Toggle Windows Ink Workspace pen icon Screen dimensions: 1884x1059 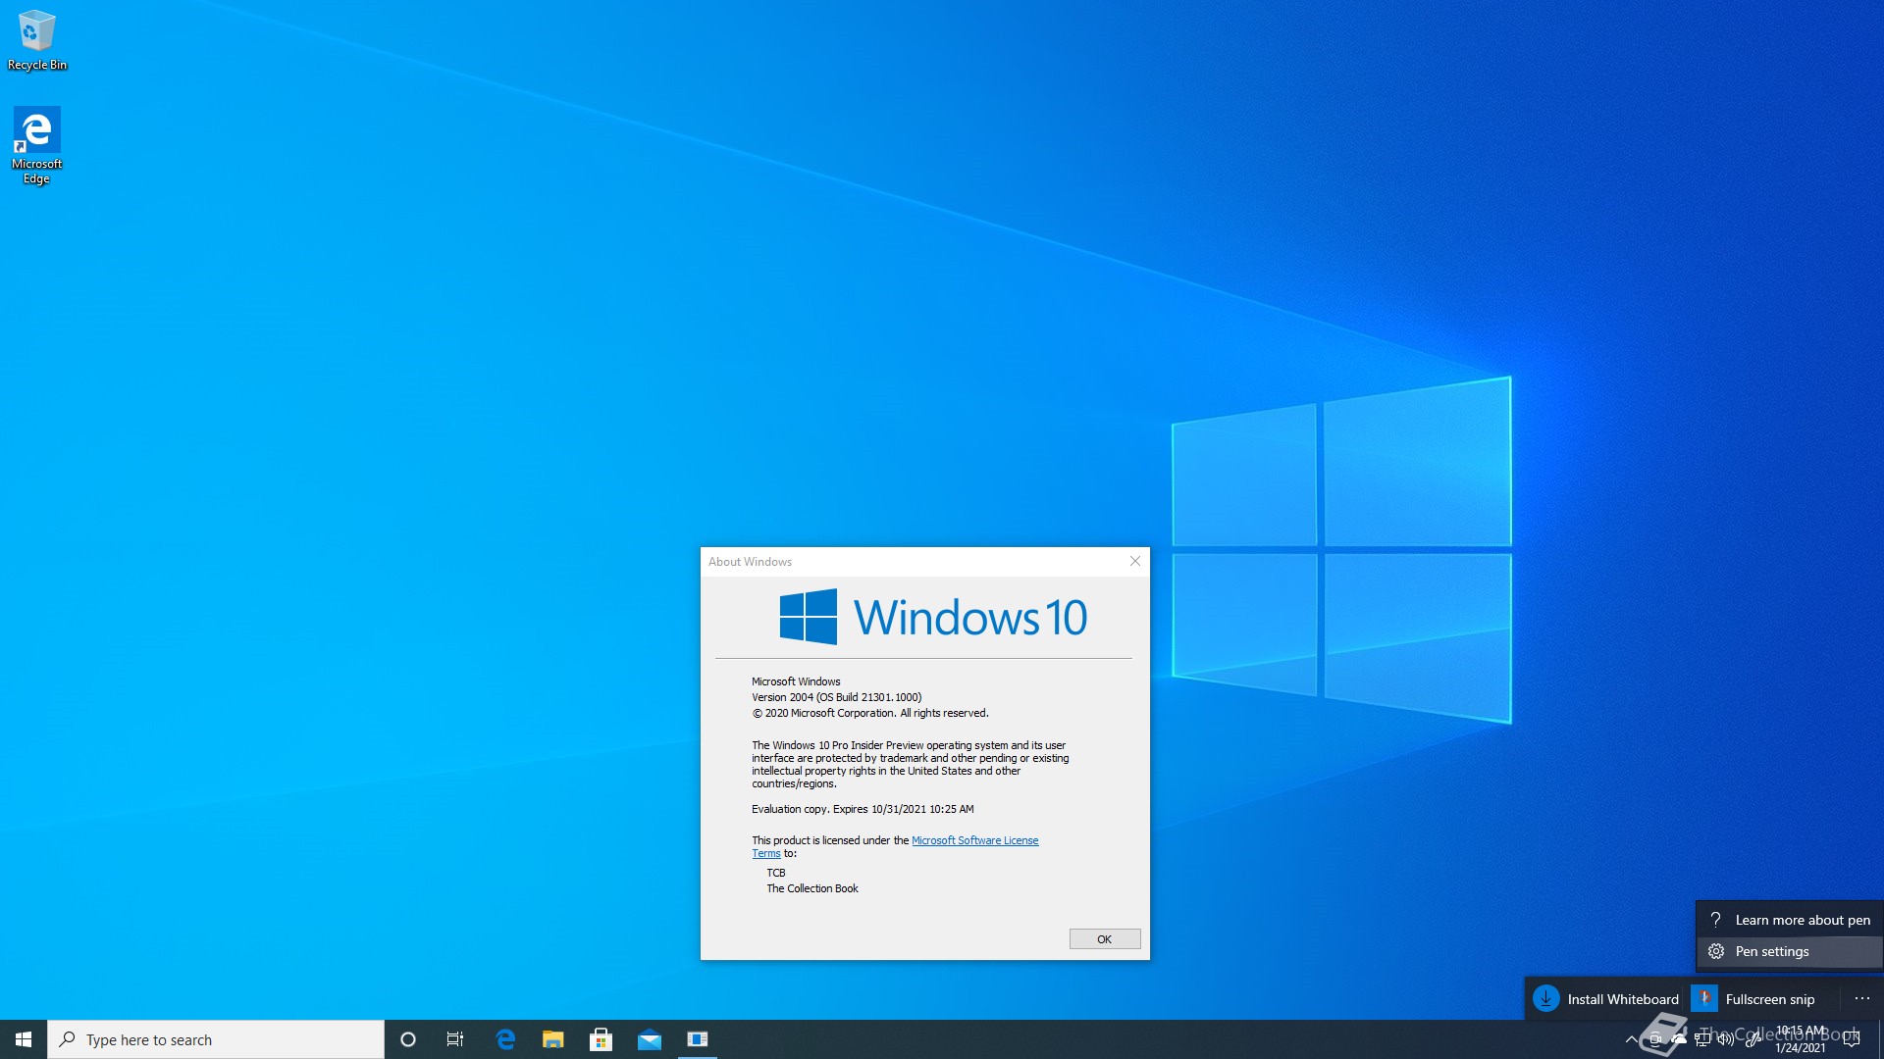pos(1753,1039)
